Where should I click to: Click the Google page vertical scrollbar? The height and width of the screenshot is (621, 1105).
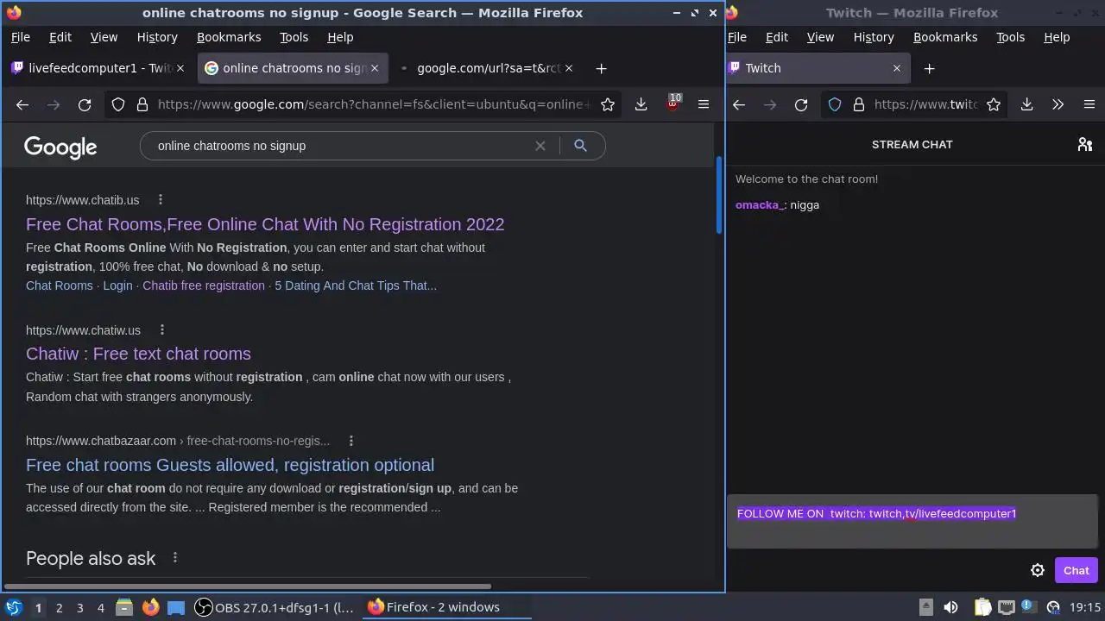click(x=719, y=195)
